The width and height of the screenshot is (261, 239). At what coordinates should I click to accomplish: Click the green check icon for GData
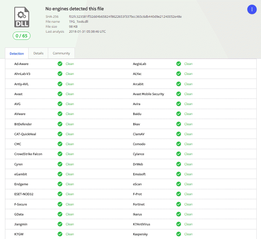(x=60, y=214)
